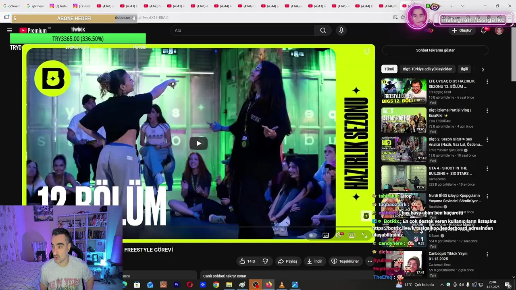Image resolution: width=516 pixels, height=290 pixels.
Task: Open the Big5 2. Sezon GRUP4 Ses Analizi title
Action: pos(455,142)
